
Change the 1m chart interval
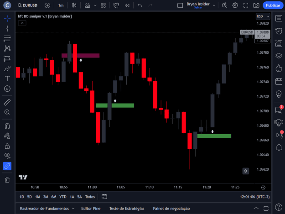click(x=61, y=5)
